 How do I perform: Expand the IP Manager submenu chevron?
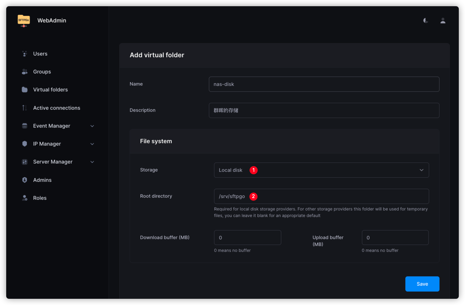(x=92, y=144)
